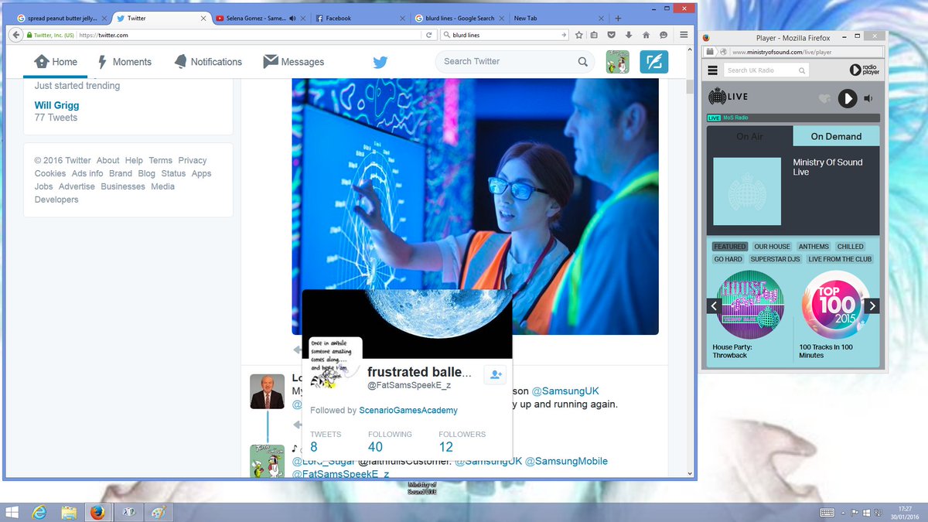The height and width of the screenshot is (522, 928).
Task: Open the hamburger menu in radio Player window
Action: (x=712, y=70)
